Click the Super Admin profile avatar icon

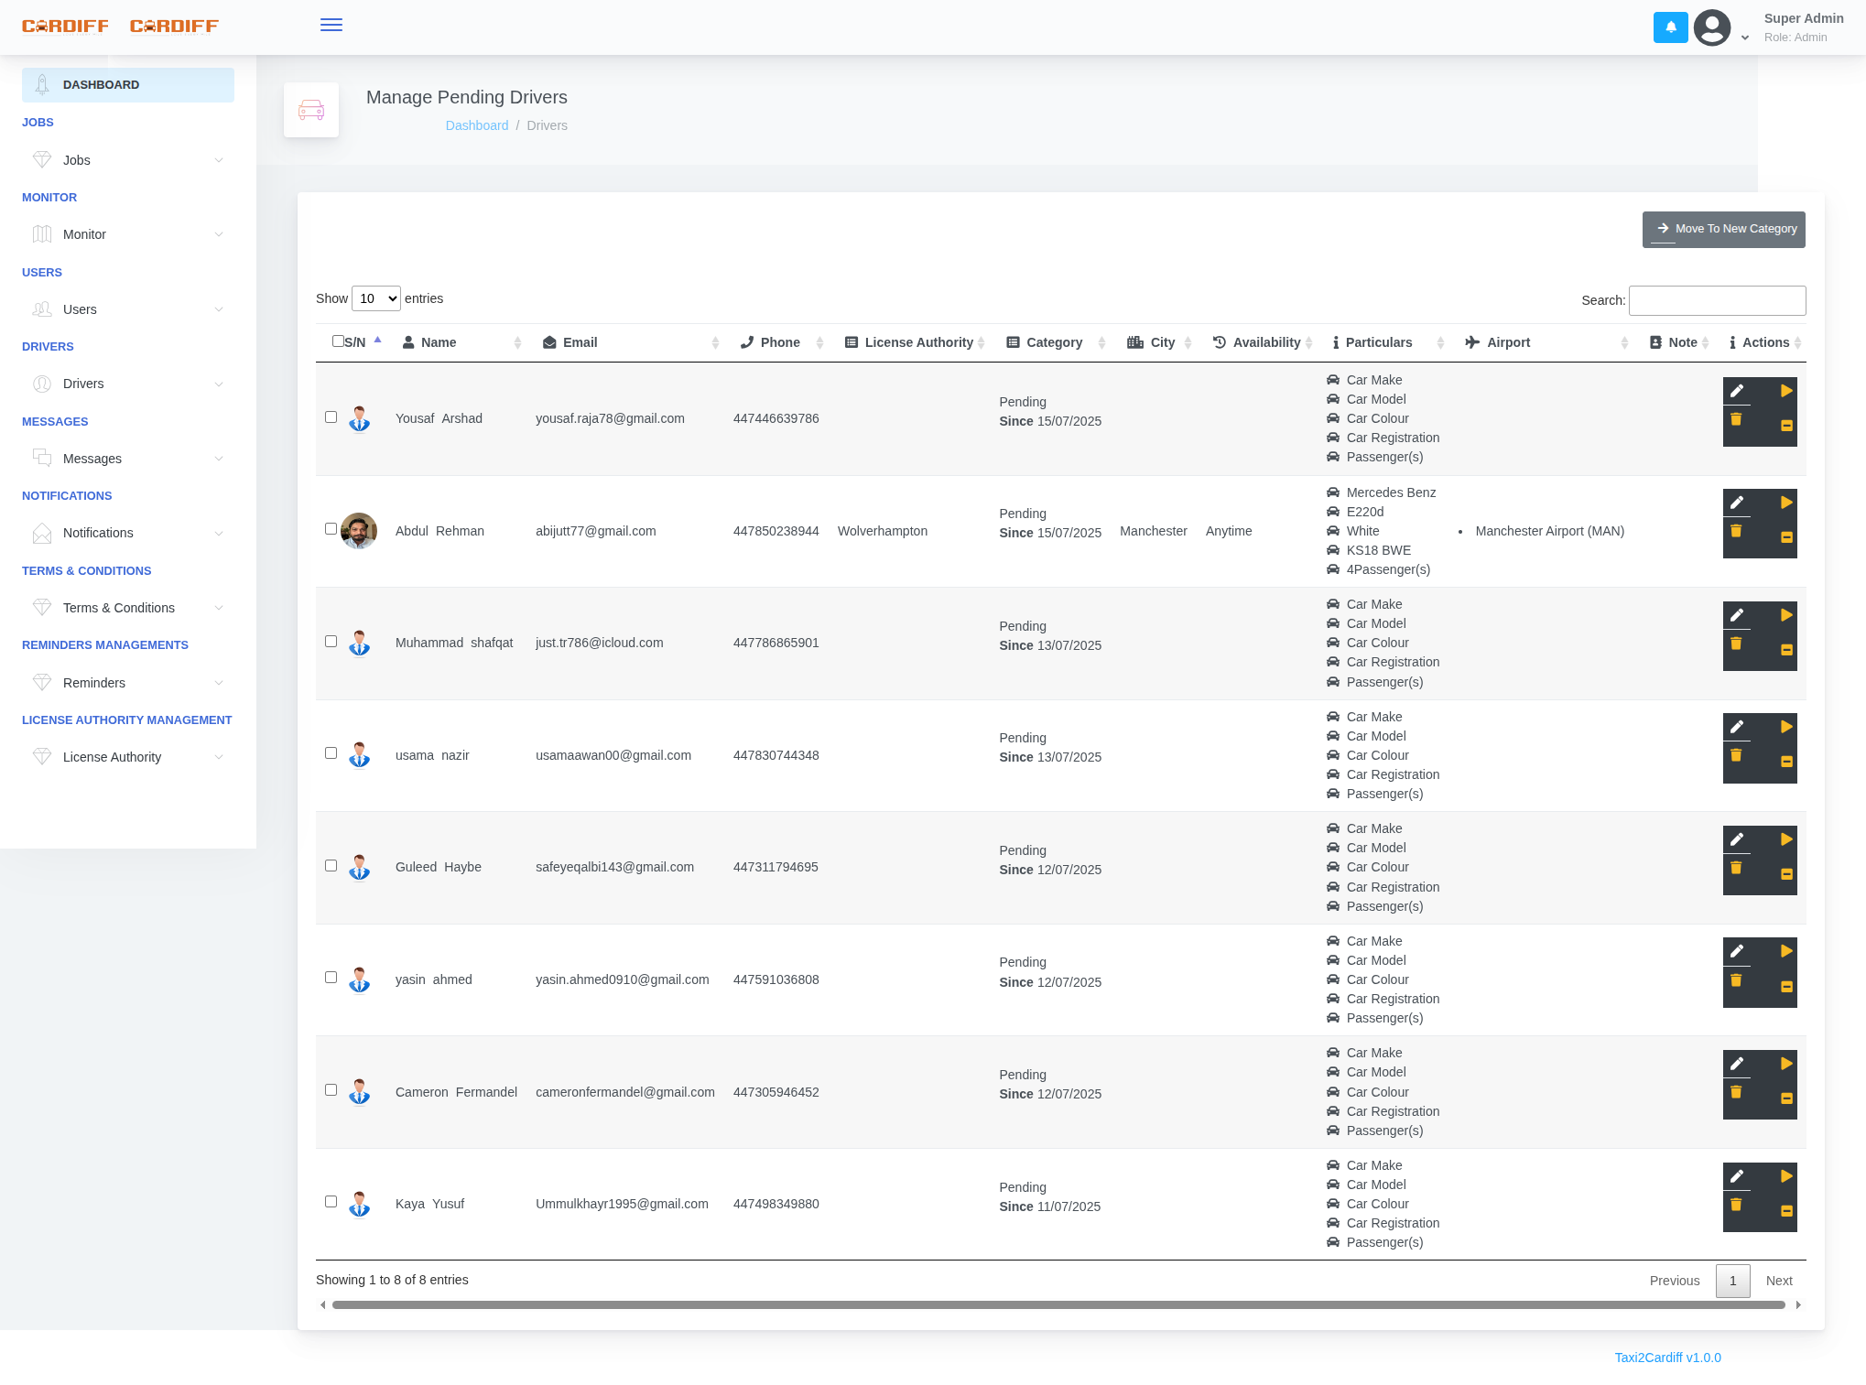[1711, 27]
